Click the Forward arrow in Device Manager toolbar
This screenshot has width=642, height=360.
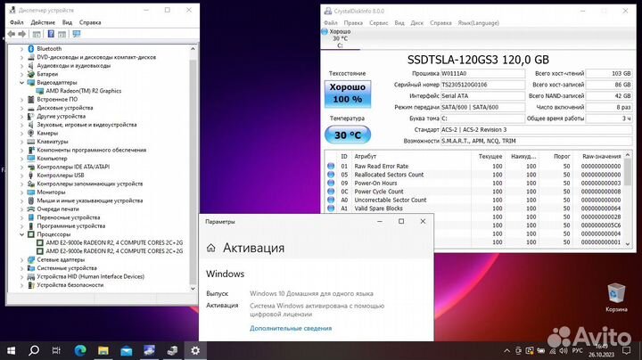tap(22, 34)
